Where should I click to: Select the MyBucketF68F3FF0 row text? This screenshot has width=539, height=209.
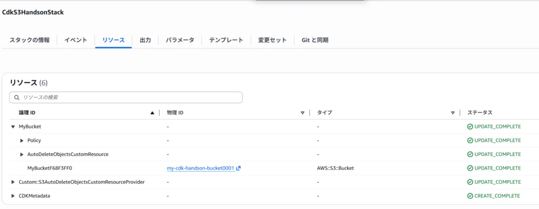(x=50, y=168)
